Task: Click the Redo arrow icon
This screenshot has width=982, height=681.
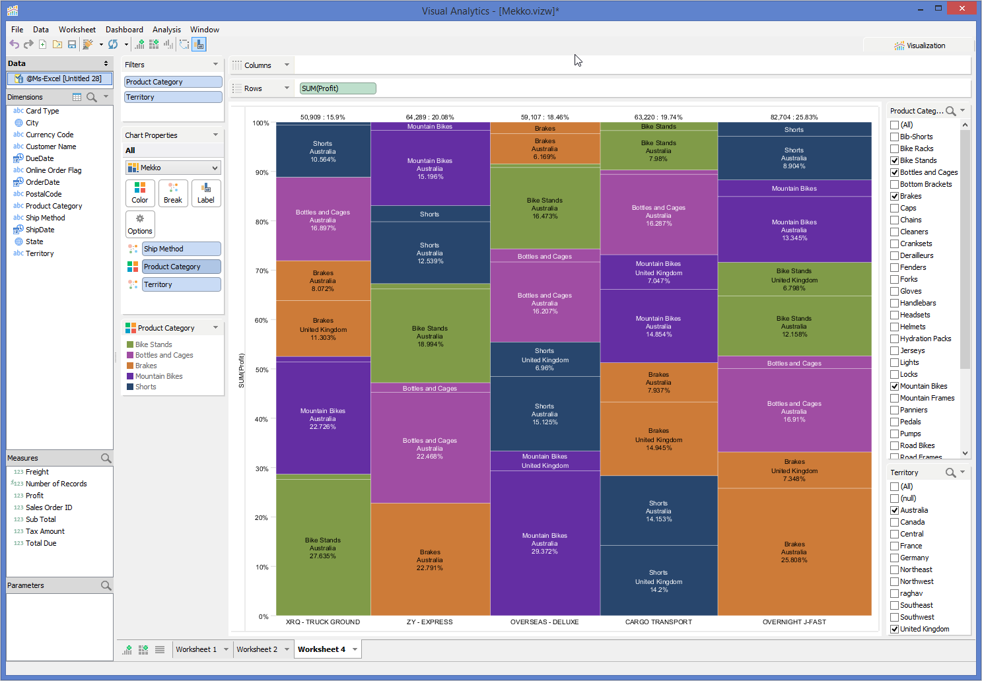Action: 28,44
